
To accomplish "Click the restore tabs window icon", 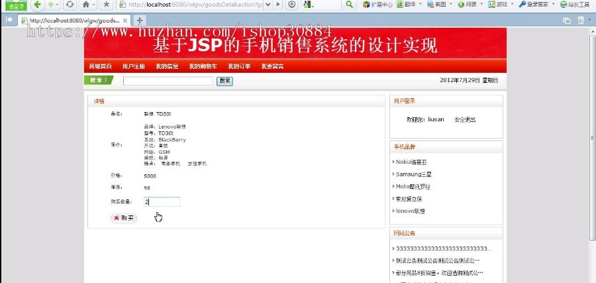I will click(x=567, y=21).
